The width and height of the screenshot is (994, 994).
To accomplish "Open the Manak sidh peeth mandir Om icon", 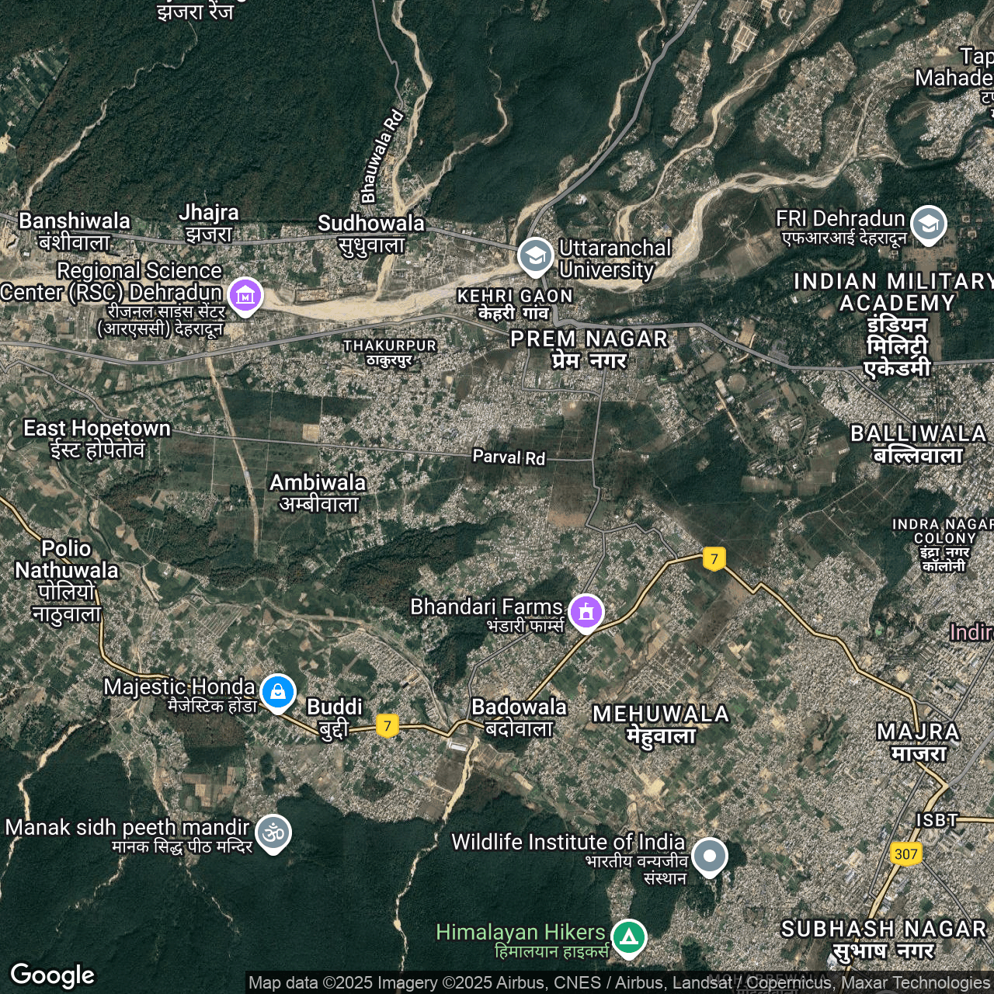I will point(273,833).
